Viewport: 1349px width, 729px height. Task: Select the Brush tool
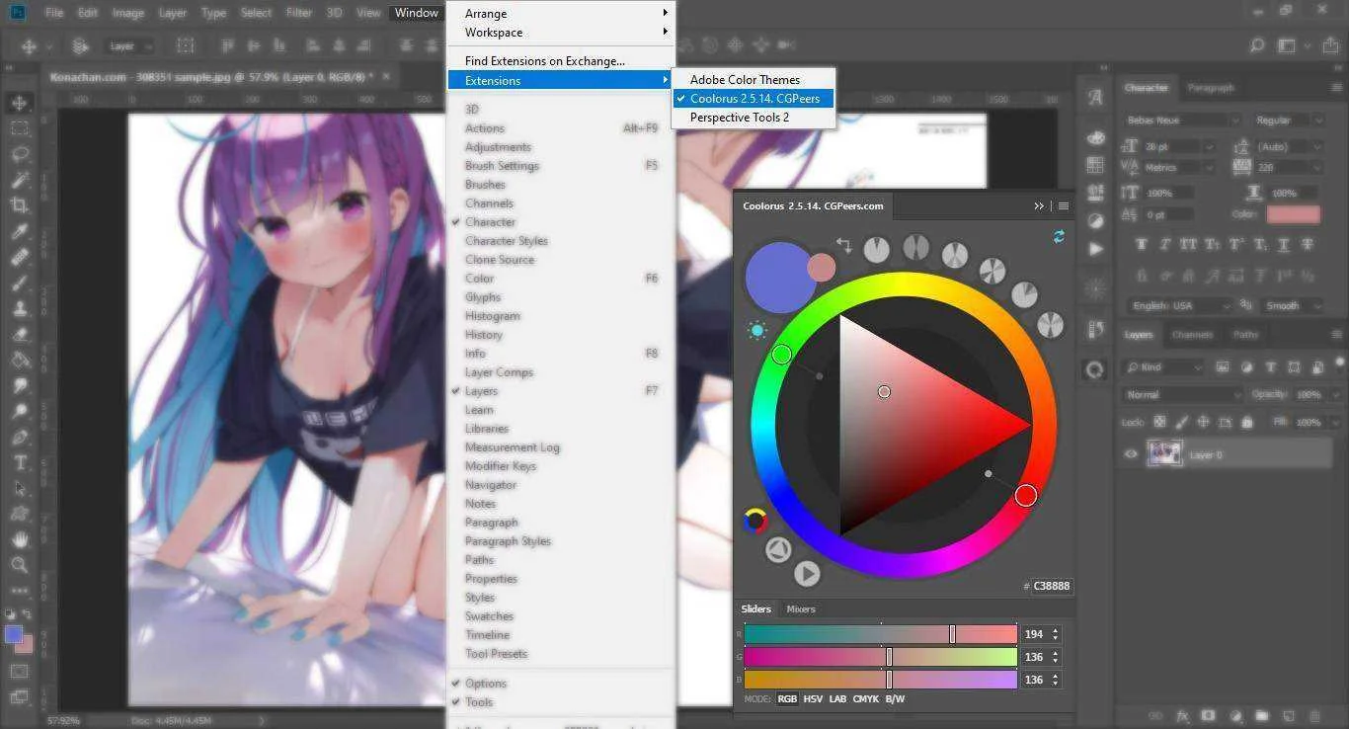click(x=19, y=283)
